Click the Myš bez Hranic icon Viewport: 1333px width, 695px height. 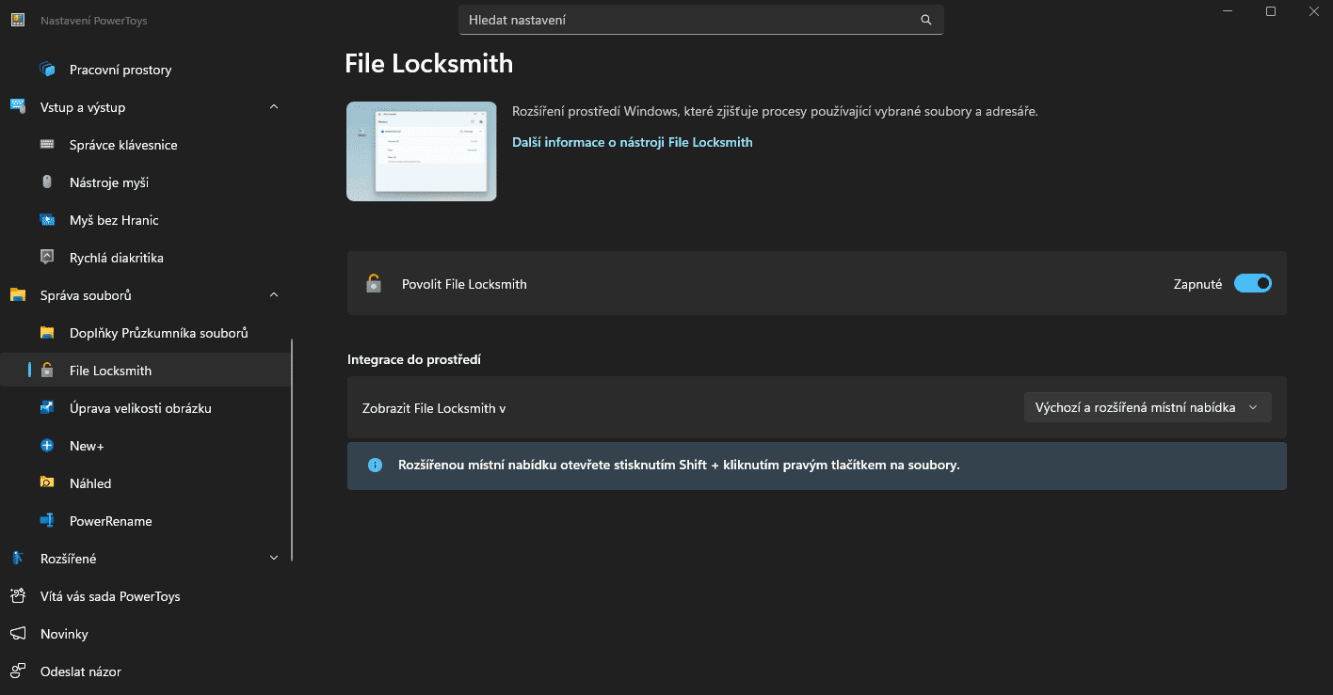tap(47, 220)
